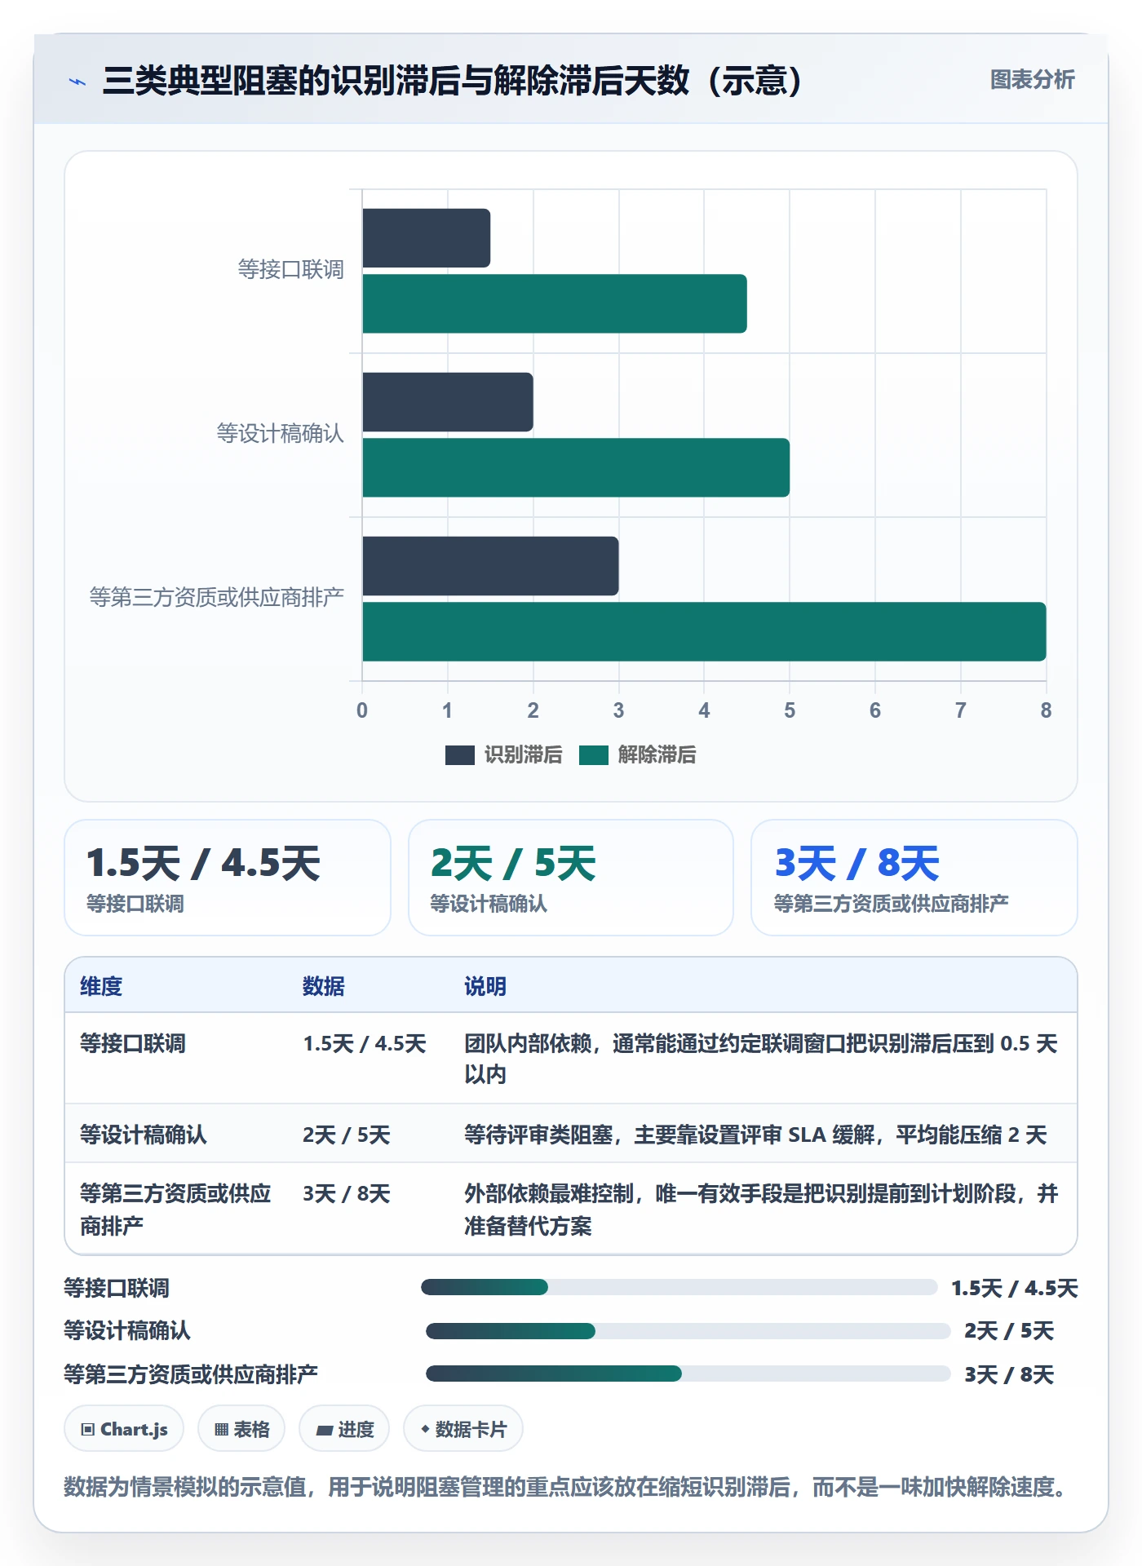Click the progress bar for 等第三方资质或供应商排产
The image size is (1142, 1566).
pos(688,1374)
